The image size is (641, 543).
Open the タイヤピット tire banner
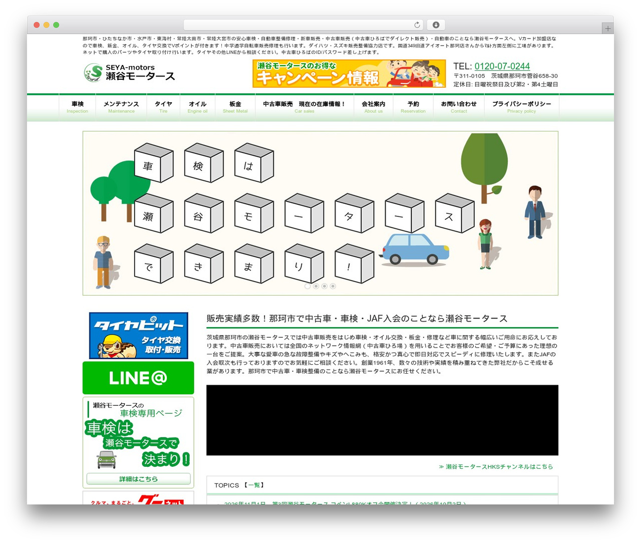[x=139, y=335]
